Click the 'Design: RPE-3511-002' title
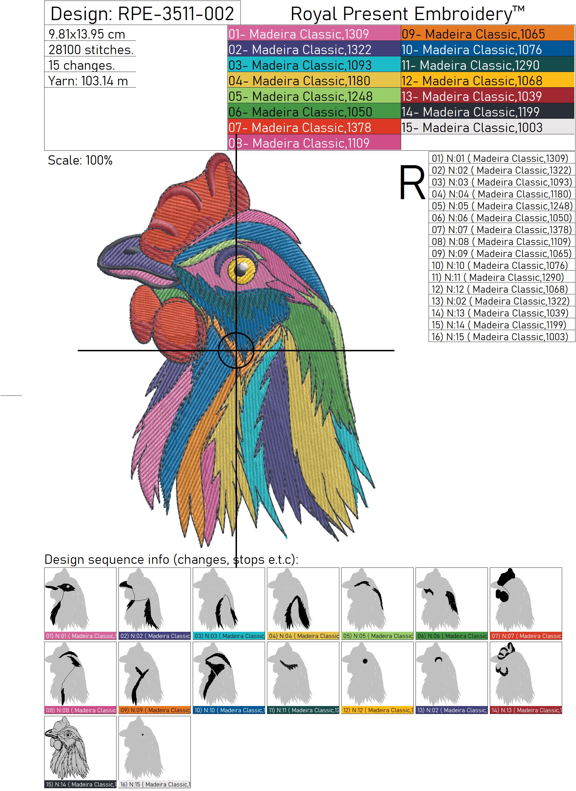576x791 pixels. 142,14
